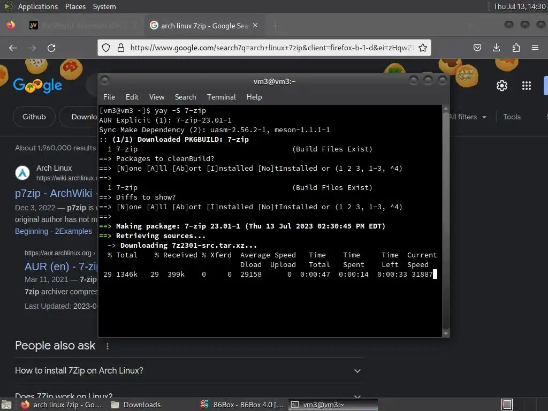Open terminal window menu button at title left
This screenshot has width=548, height=411.
coord(104,81)
